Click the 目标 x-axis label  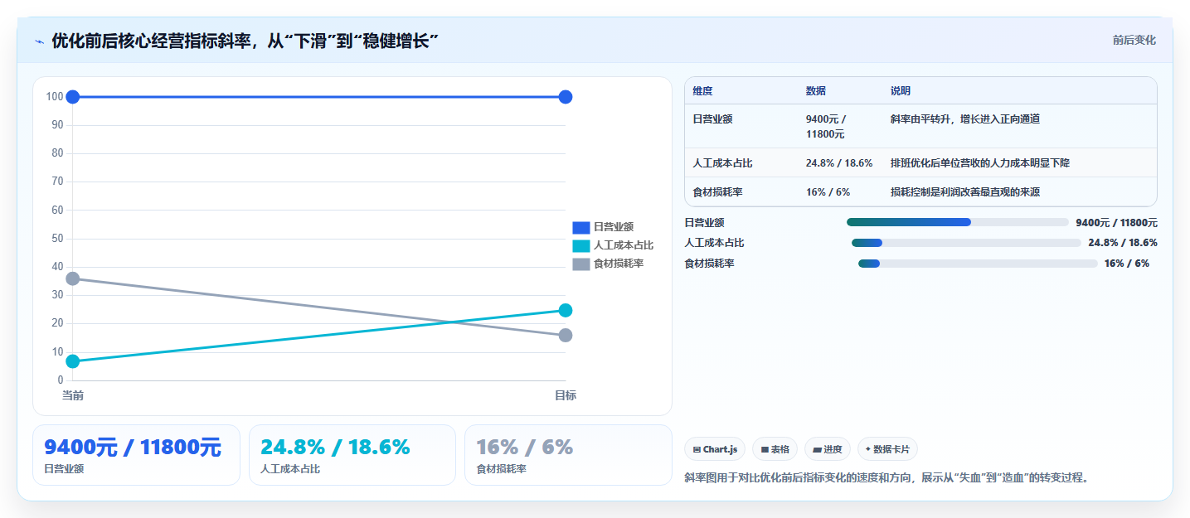pos(566,396)
